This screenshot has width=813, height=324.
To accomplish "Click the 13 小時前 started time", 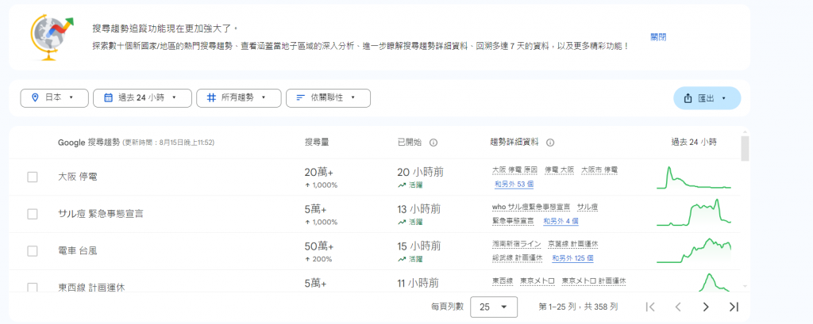I will click(x=419, y=209).
